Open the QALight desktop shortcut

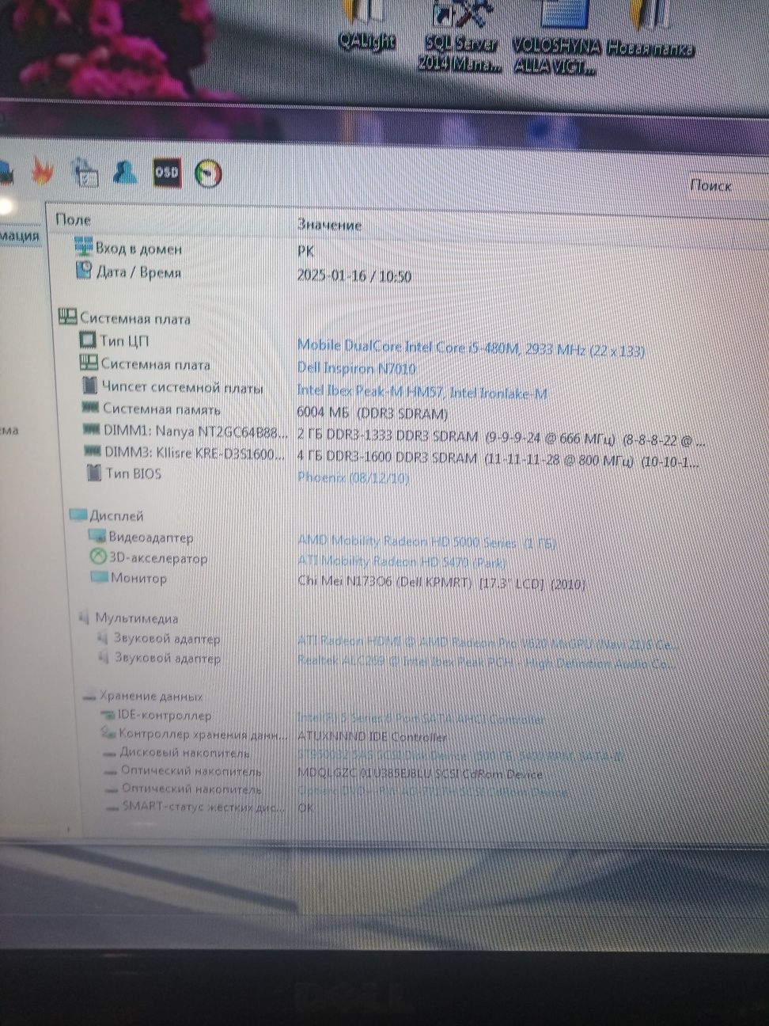(366, 25)
